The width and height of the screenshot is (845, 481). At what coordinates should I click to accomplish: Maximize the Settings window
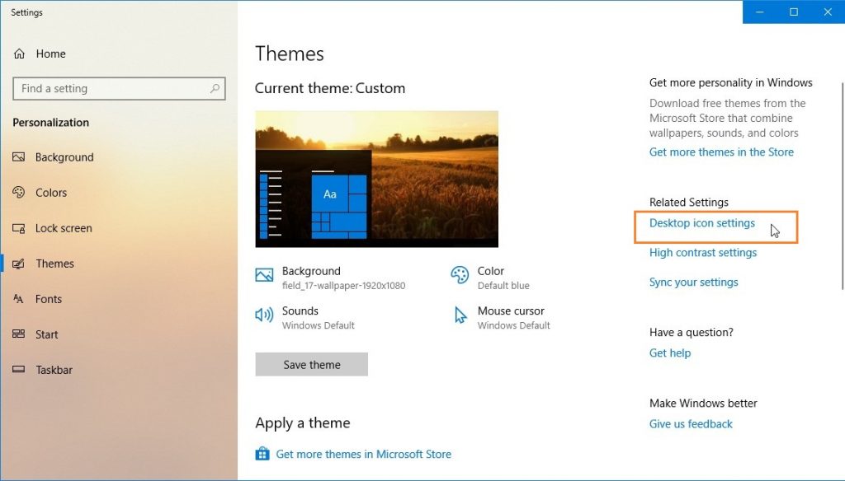click(794, 12)
